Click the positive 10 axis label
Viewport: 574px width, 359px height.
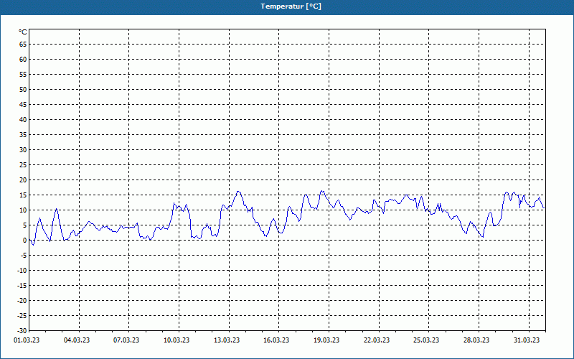coord(23,210)
